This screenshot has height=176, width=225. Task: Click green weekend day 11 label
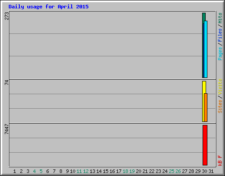tap(79, 171)
